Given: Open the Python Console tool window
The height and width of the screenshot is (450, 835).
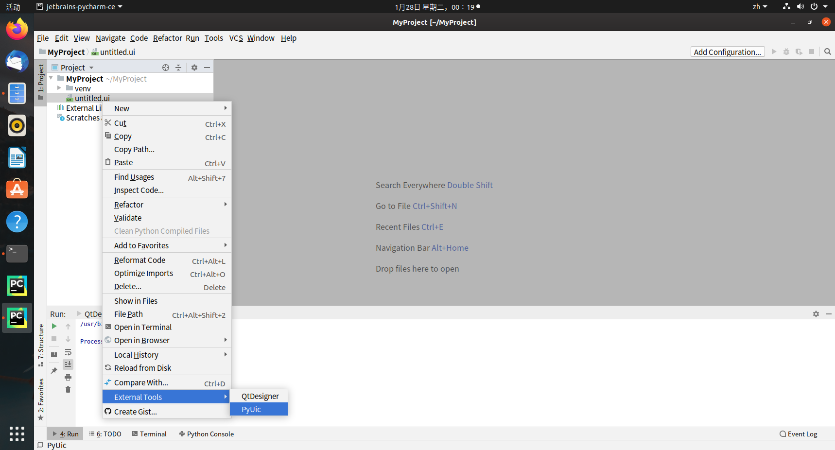Looking at the screenshot, I should click(206, 434).
